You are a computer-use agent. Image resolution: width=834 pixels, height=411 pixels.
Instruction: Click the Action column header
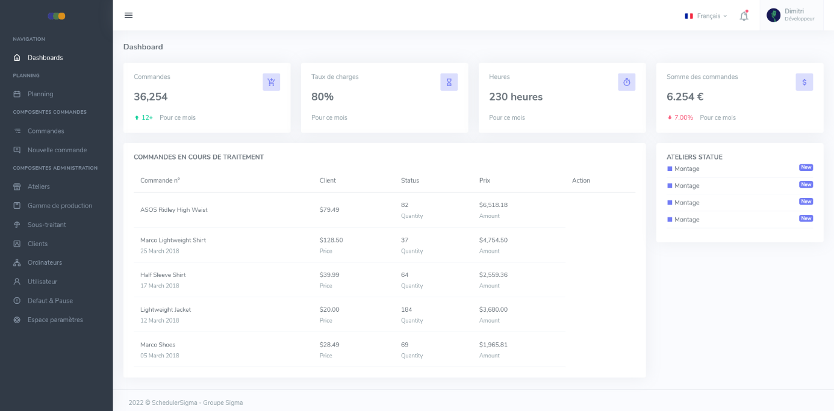581,181
